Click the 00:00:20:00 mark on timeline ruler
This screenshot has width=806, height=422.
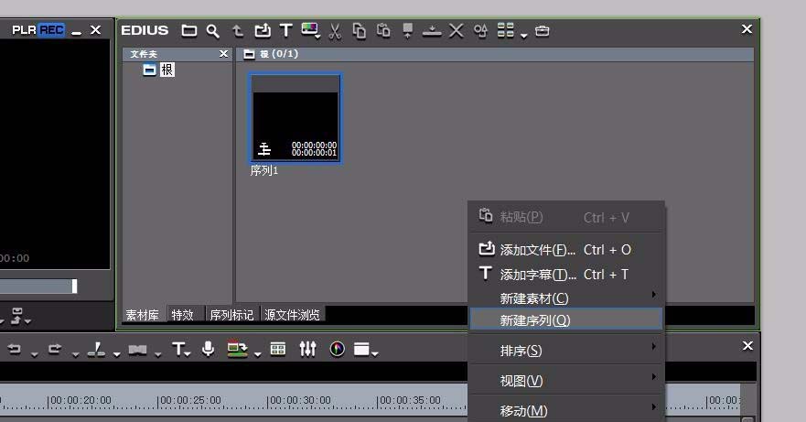pos(80,400)
